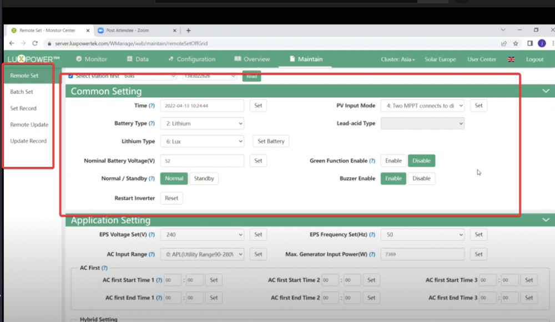Collapse the Common Setting section chevron
This screenshot has height=322, width=555.
click(546, 91)
